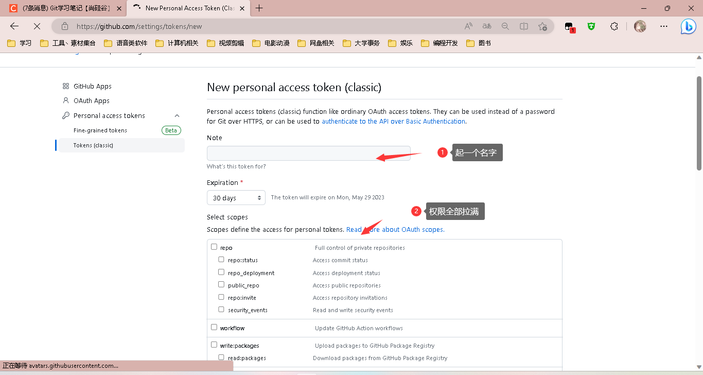
Task: Open the browser profile avatar
Action: click(x=640, y=26)
